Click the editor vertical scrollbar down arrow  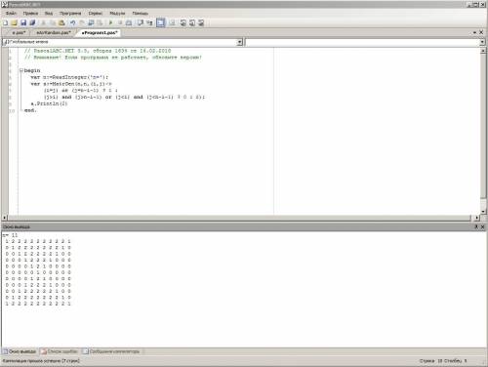coord(483,212)
